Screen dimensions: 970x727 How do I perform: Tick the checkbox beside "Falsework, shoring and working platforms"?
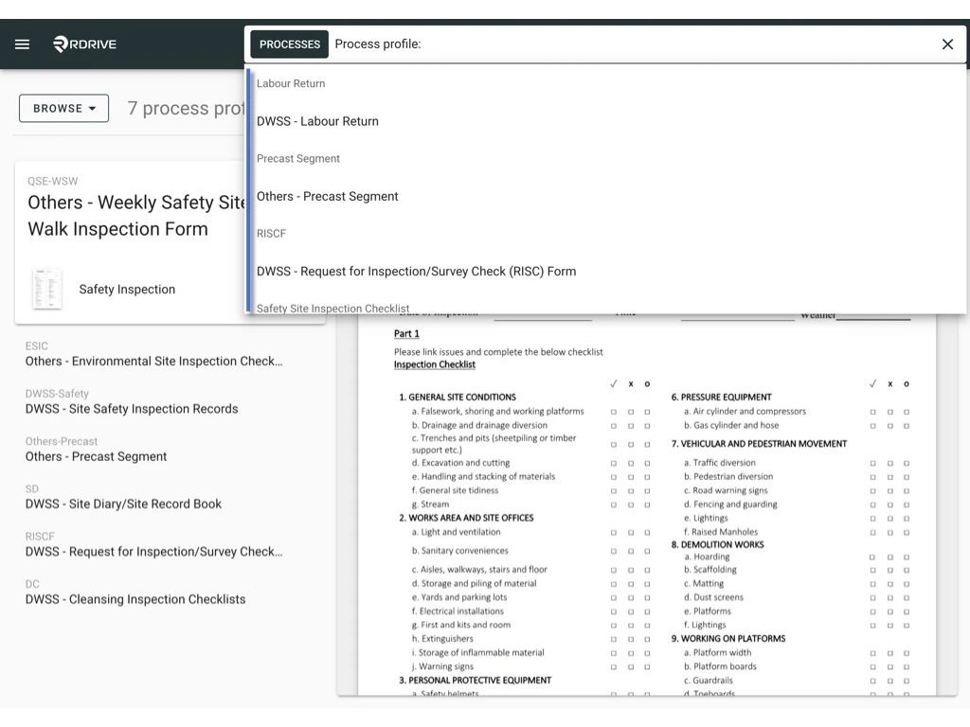613,412
